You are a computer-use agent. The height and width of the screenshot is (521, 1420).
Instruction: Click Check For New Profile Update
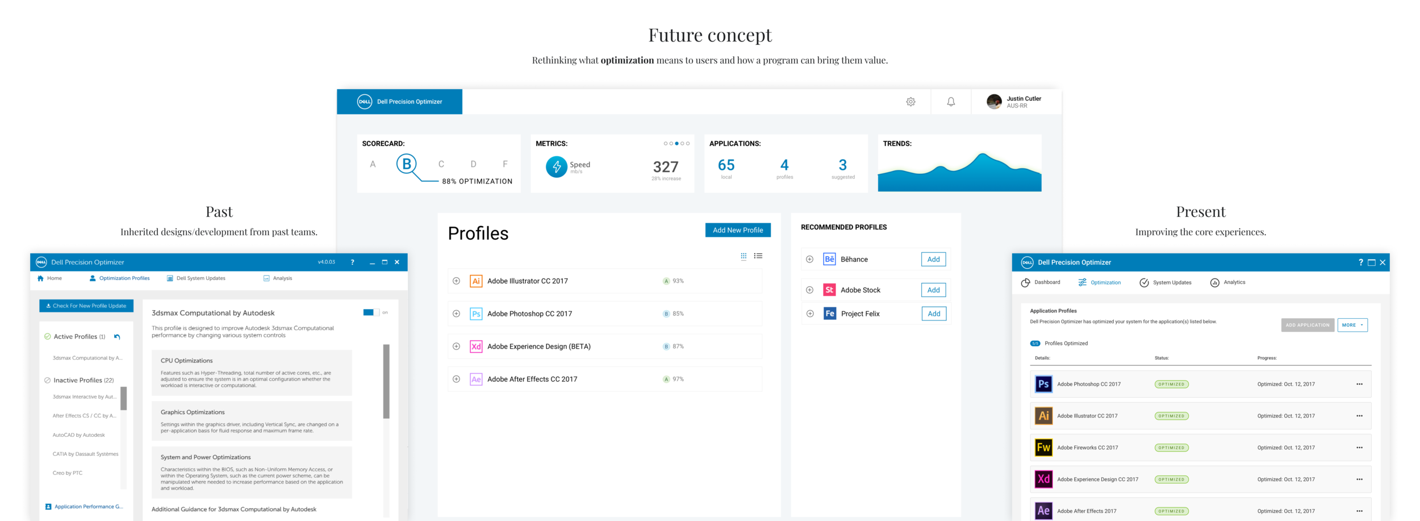(86, 306)
